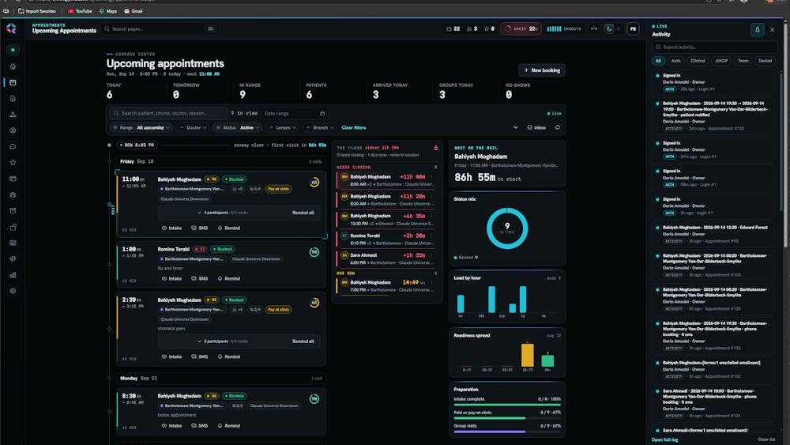Select the AHCIP filter chip in Activity
This screenshot has height=445, width=790.
click(721, 61)
